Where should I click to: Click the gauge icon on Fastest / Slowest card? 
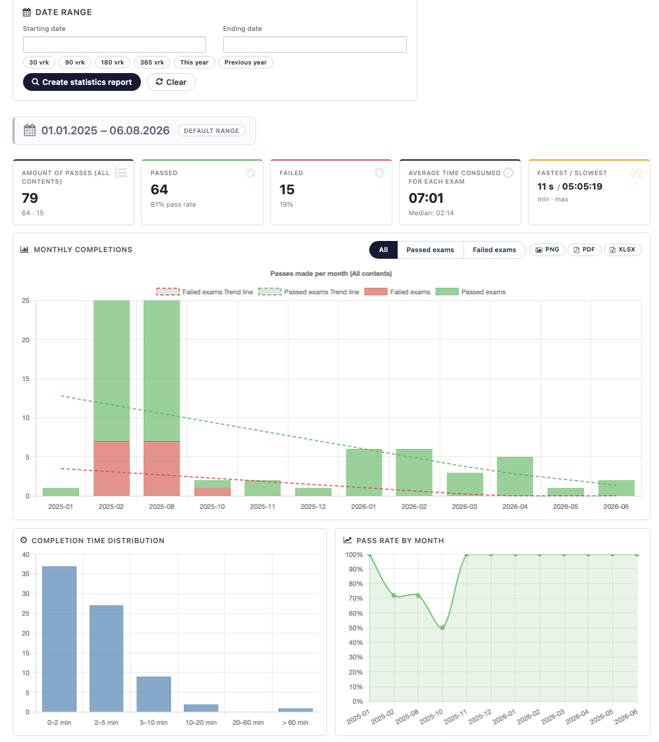[x=637, y=173]
